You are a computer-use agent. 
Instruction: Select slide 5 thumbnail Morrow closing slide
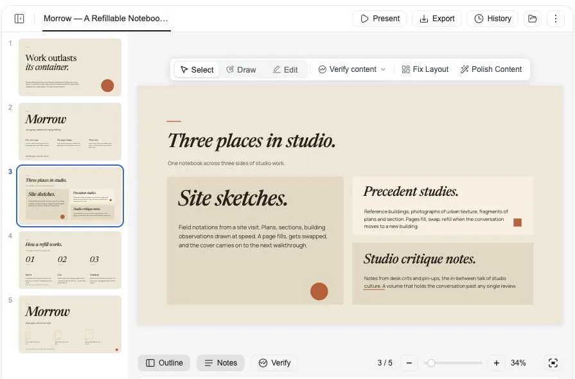tap(70, 324)
